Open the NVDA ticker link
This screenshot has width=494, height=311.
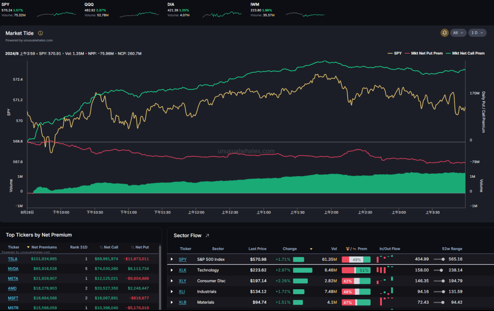coord(13,268)
